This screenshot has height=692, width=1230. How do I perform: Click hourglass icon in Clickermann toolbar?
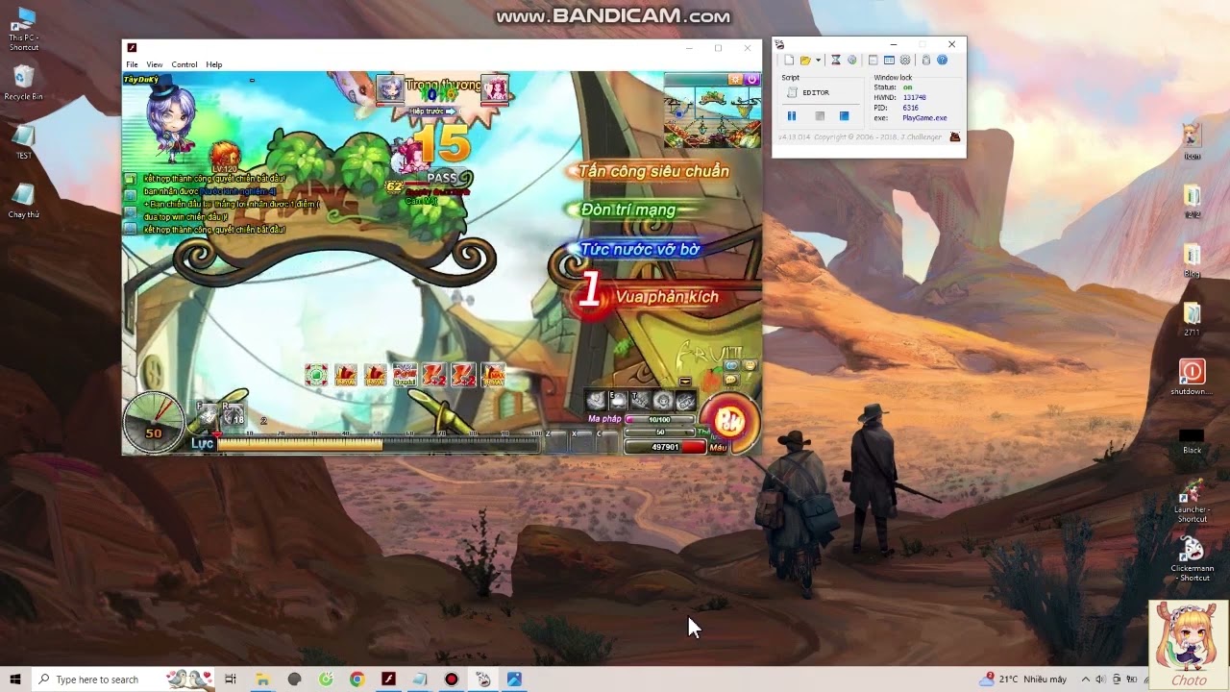pyautogui.click(x=836, y=60)
